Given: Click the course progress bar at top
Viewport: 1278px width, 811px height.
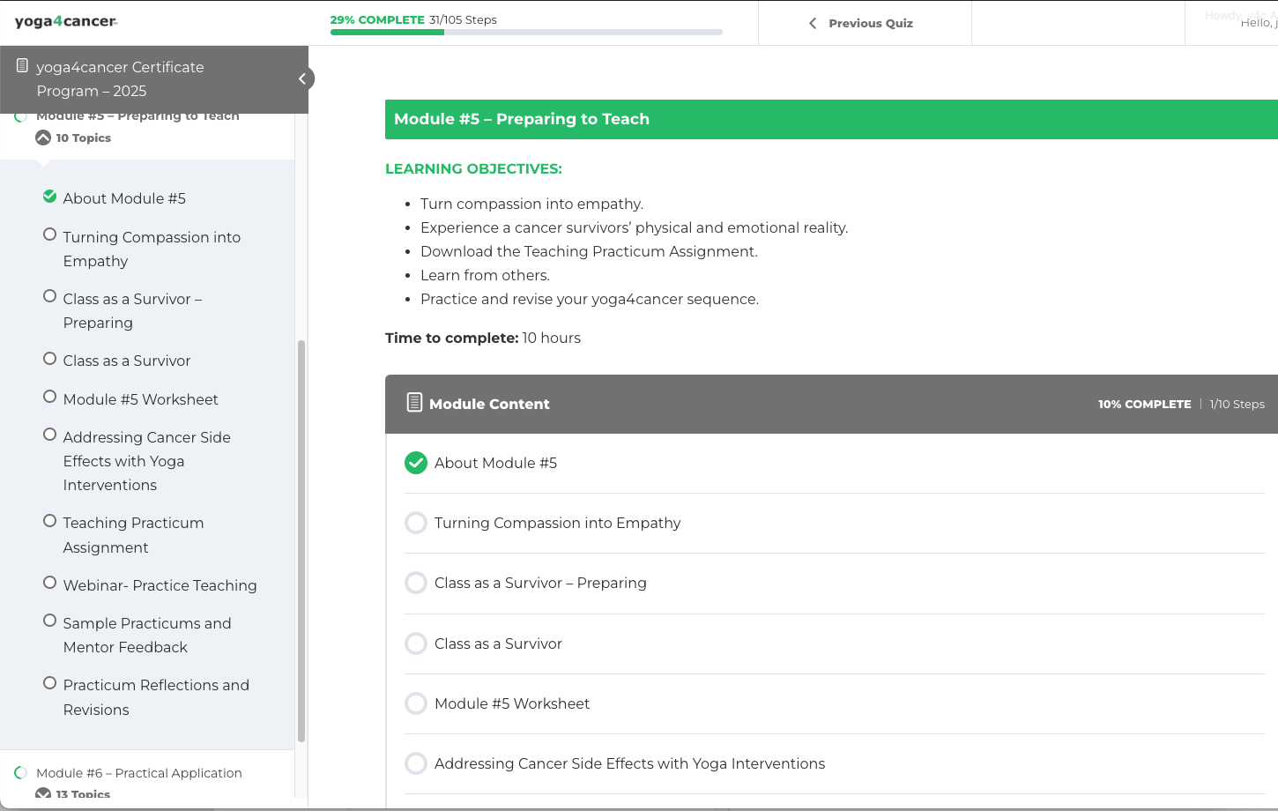Looking at the screenshot, I should point(526,33).
